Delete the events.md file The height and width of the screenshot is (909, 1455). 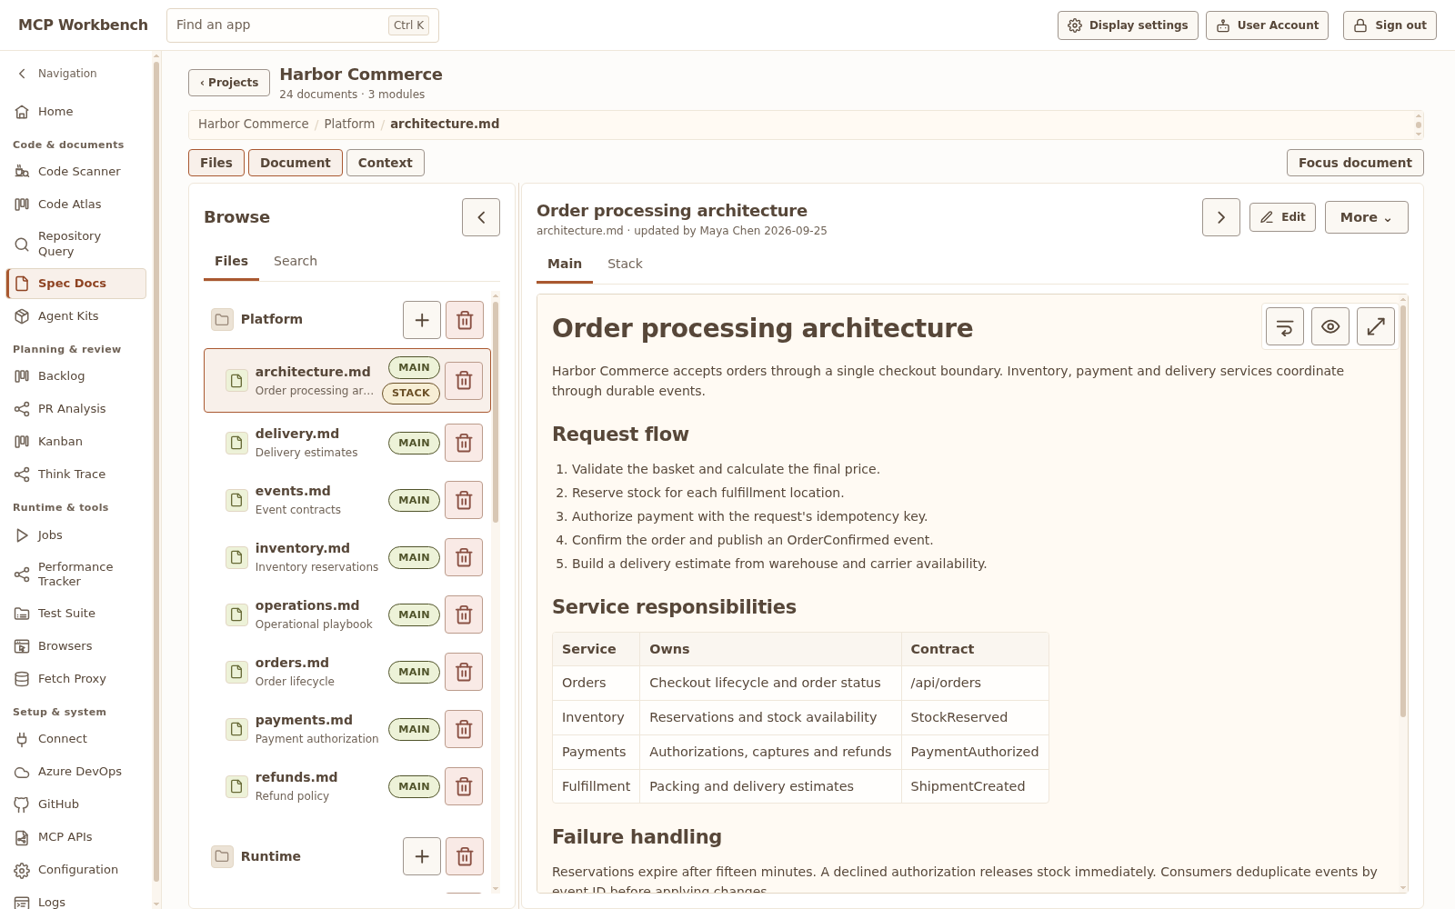click(x=464, y=500)
